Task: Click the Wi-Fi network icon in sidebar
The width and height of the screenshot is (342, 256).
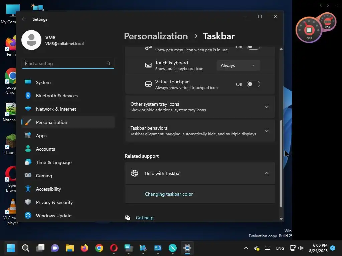Action: tap(28, 109)
